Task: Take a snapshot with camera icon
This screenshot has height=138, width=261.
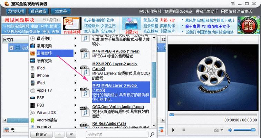Action: click(x=216, y=130)
